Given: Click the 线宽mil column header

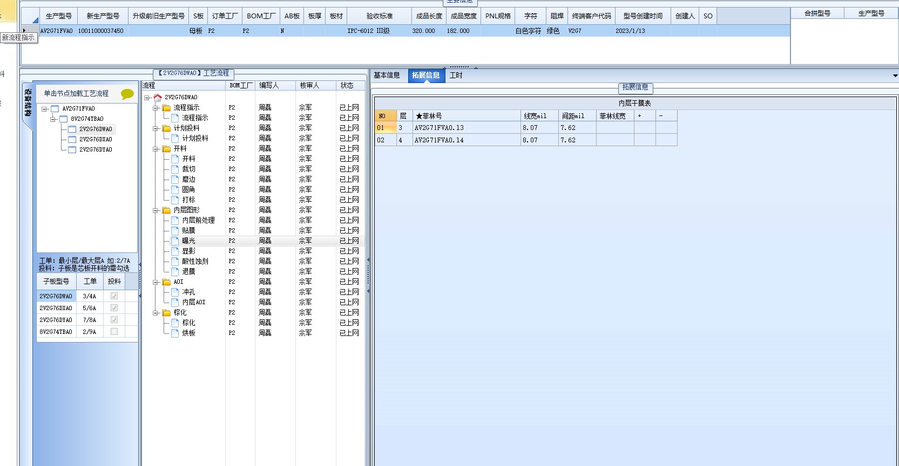Looking at the screenshot, I should tap(539, 116).
